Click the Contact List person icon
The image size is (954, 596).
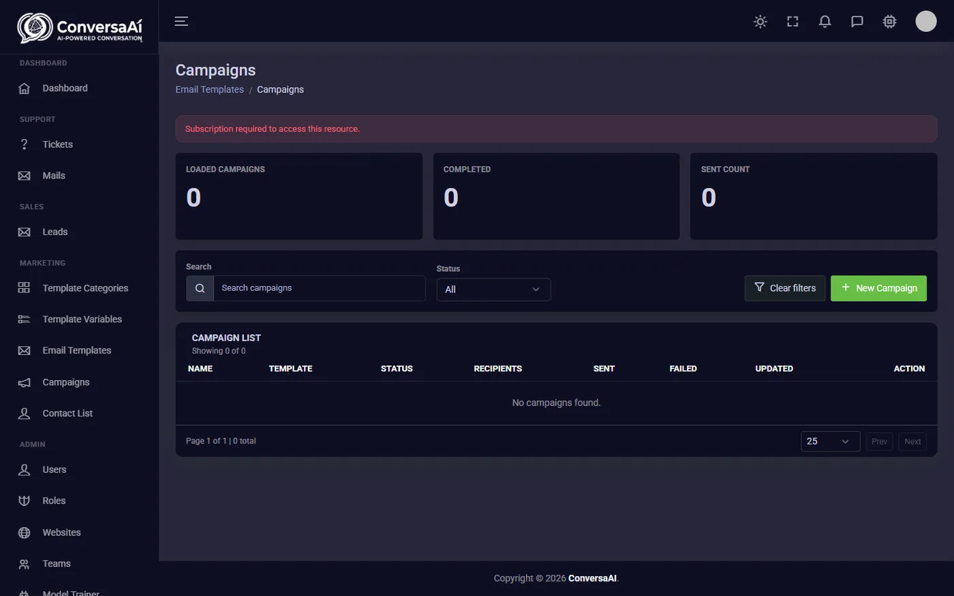[x=24, y=413]
